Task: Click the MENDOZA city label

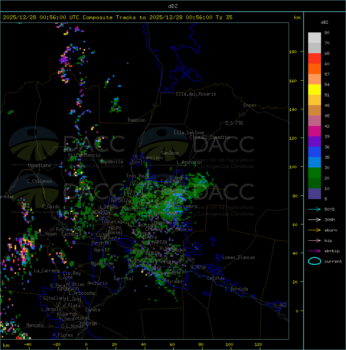Action: pos(101,212)
